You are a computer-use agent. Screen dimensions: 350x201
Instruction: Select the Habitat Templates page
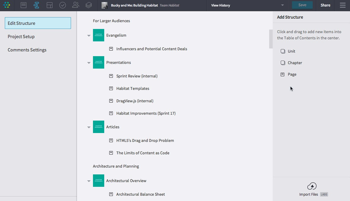click(132, 89)
